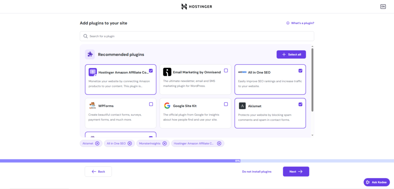Click the All in One SEO description
394x189 pixels.
270,84
